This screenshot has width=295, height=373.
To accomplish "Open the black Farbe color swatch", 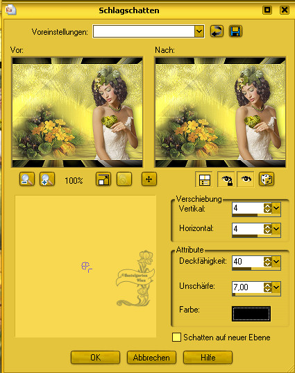I will coord(251,314).
